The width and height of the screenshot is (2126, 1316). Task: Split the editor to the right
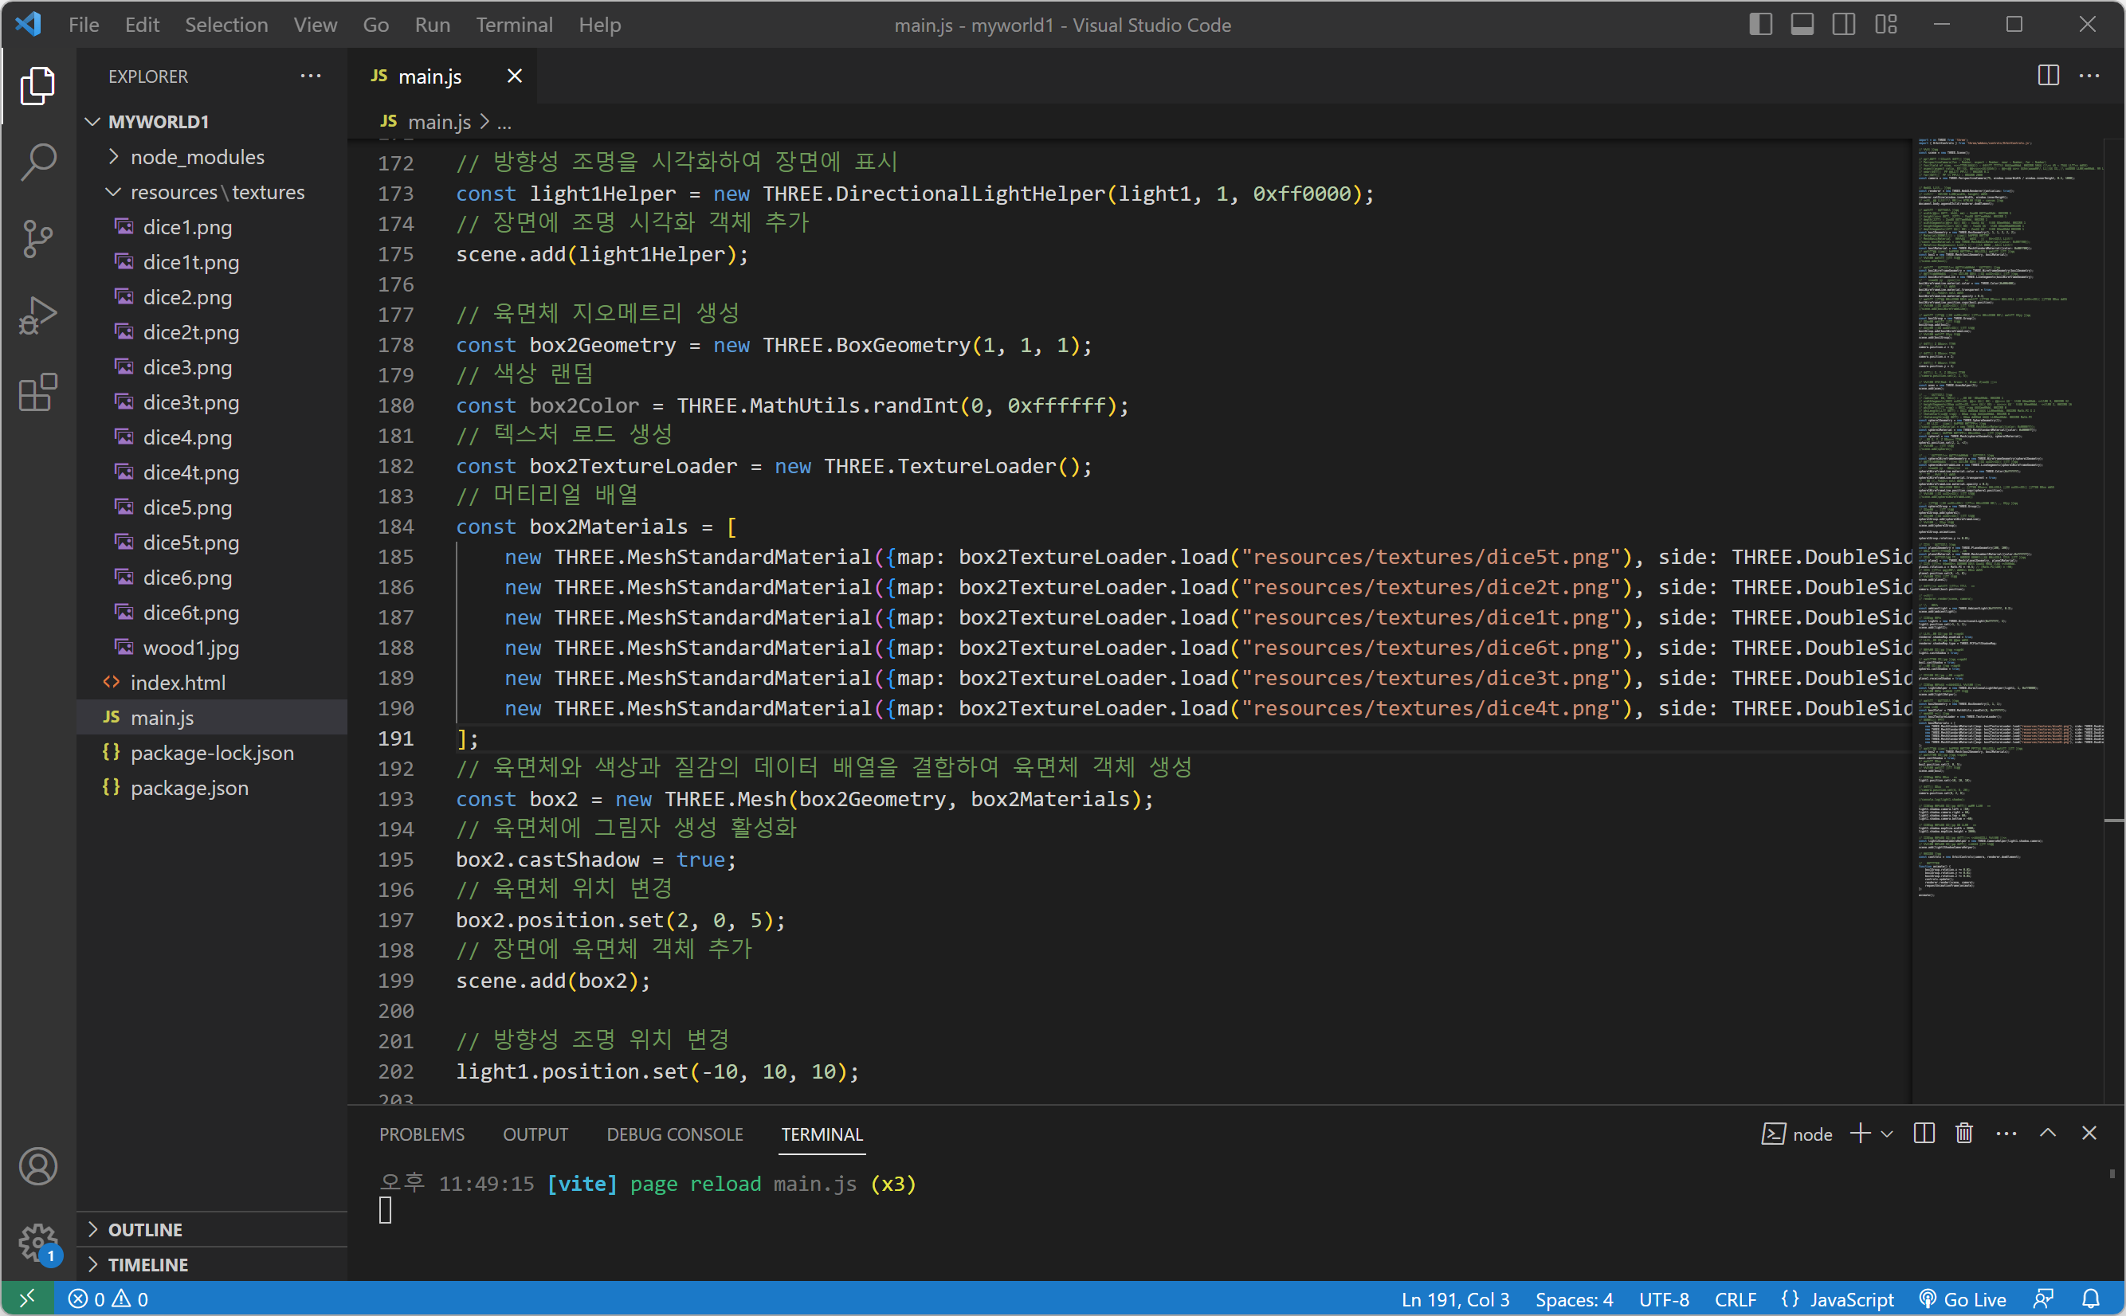click(2048, 76)
